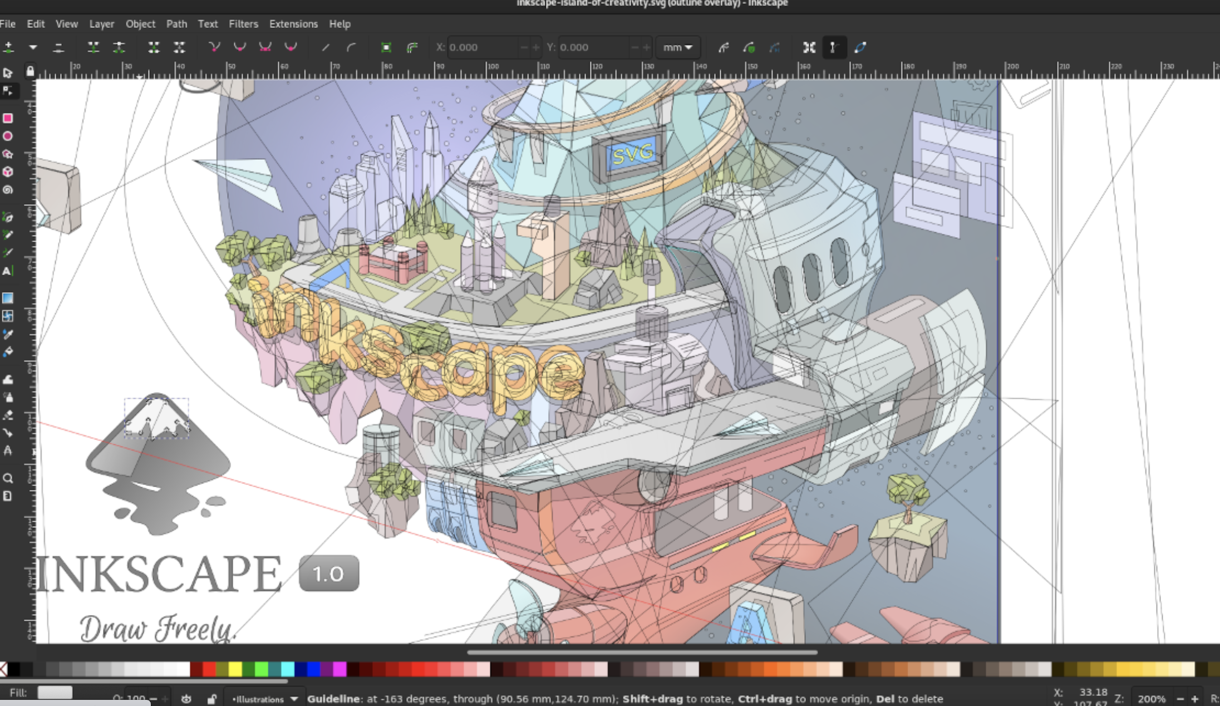The width and height of the screenshot is (1220, 706).
Task: Make selected segments straight lines
Action: click(x=326, y=47)
